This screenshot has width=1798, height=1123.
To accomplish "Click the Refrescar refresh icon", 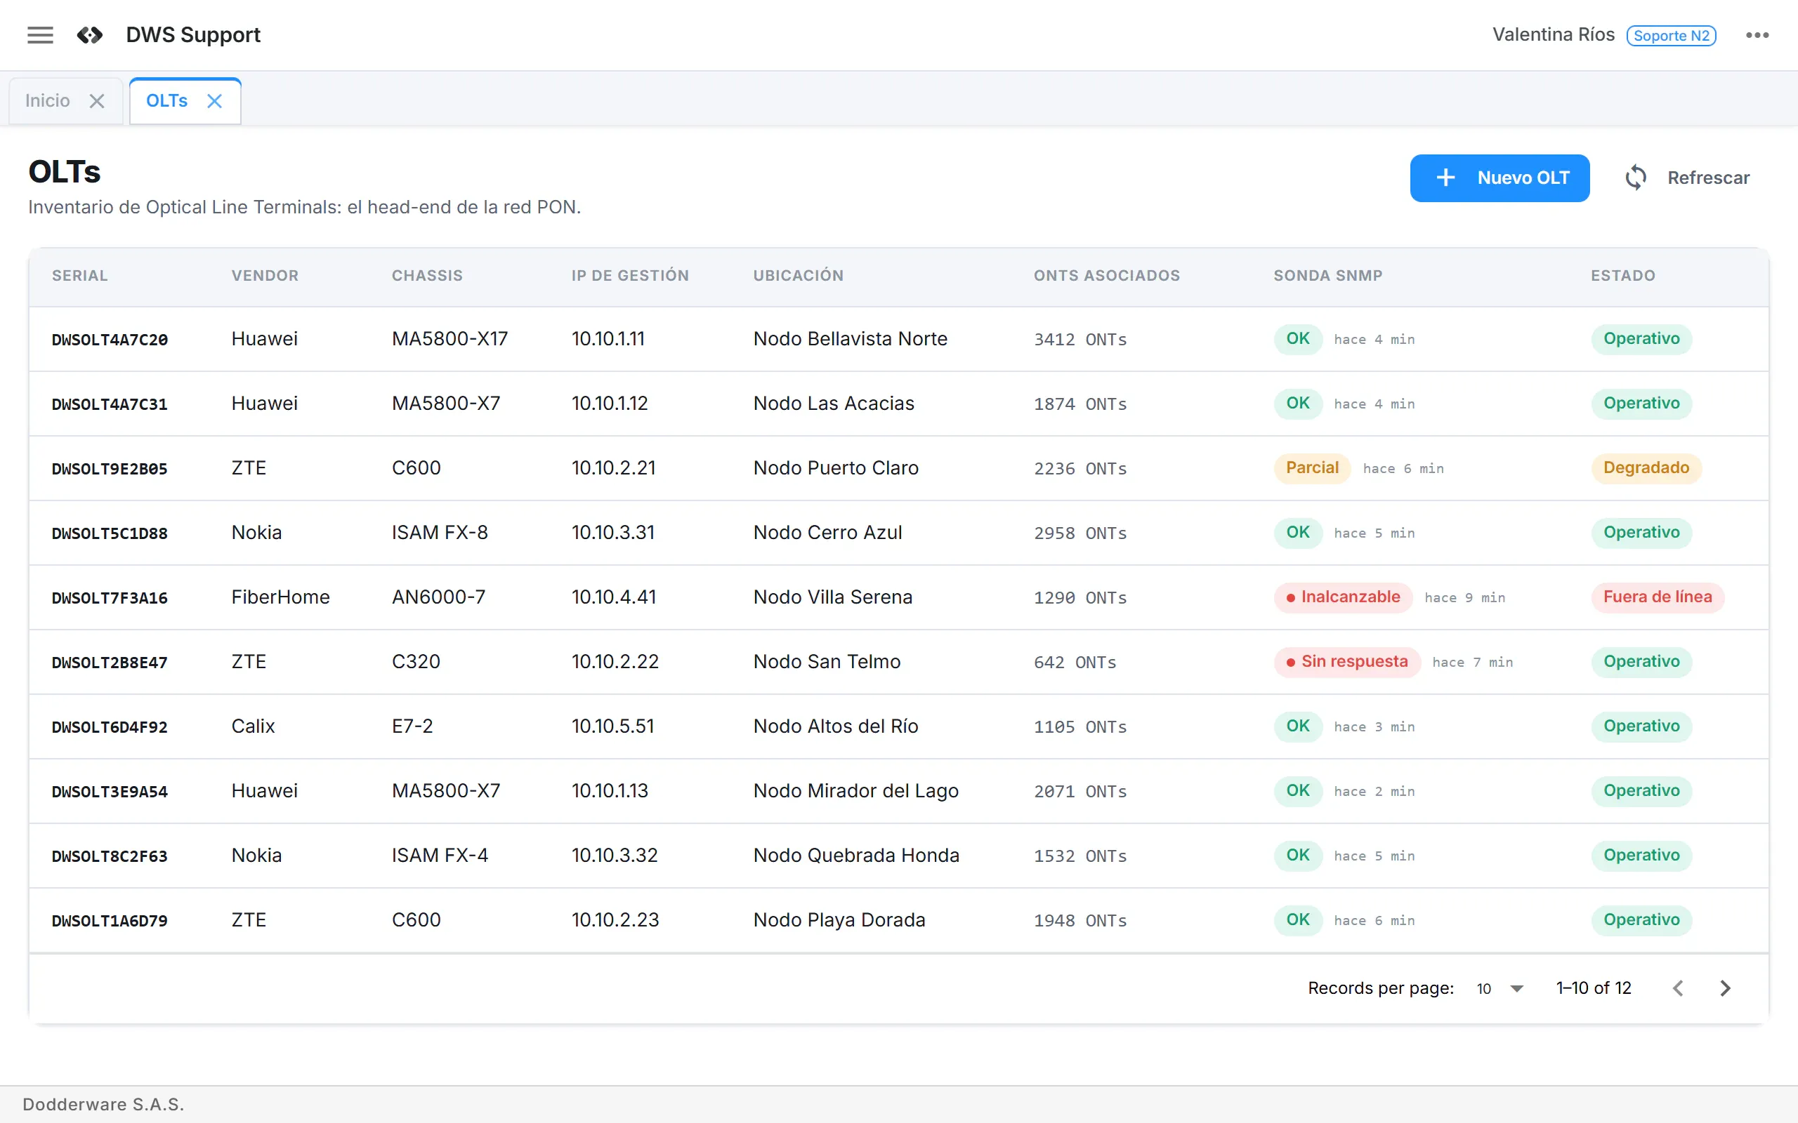I will tap(1635, 178).
